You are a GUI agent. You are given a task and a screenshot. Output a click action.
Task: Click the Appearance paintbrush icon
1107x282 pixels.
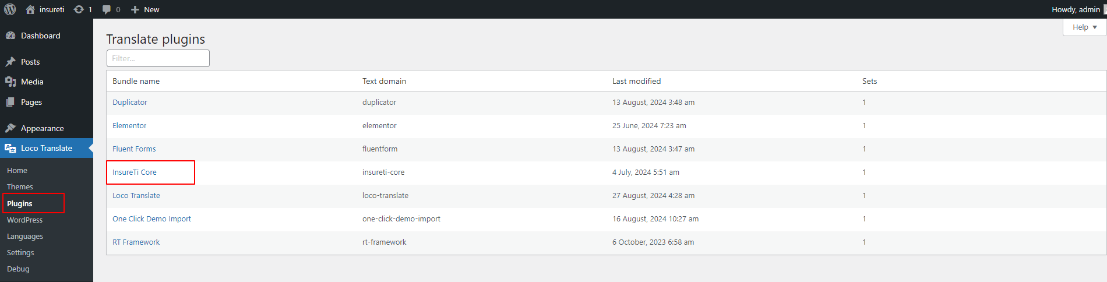(10, 128)
